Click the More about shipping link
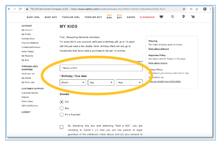The width and height of the screenshot is (221, 147). coord(158,49)
